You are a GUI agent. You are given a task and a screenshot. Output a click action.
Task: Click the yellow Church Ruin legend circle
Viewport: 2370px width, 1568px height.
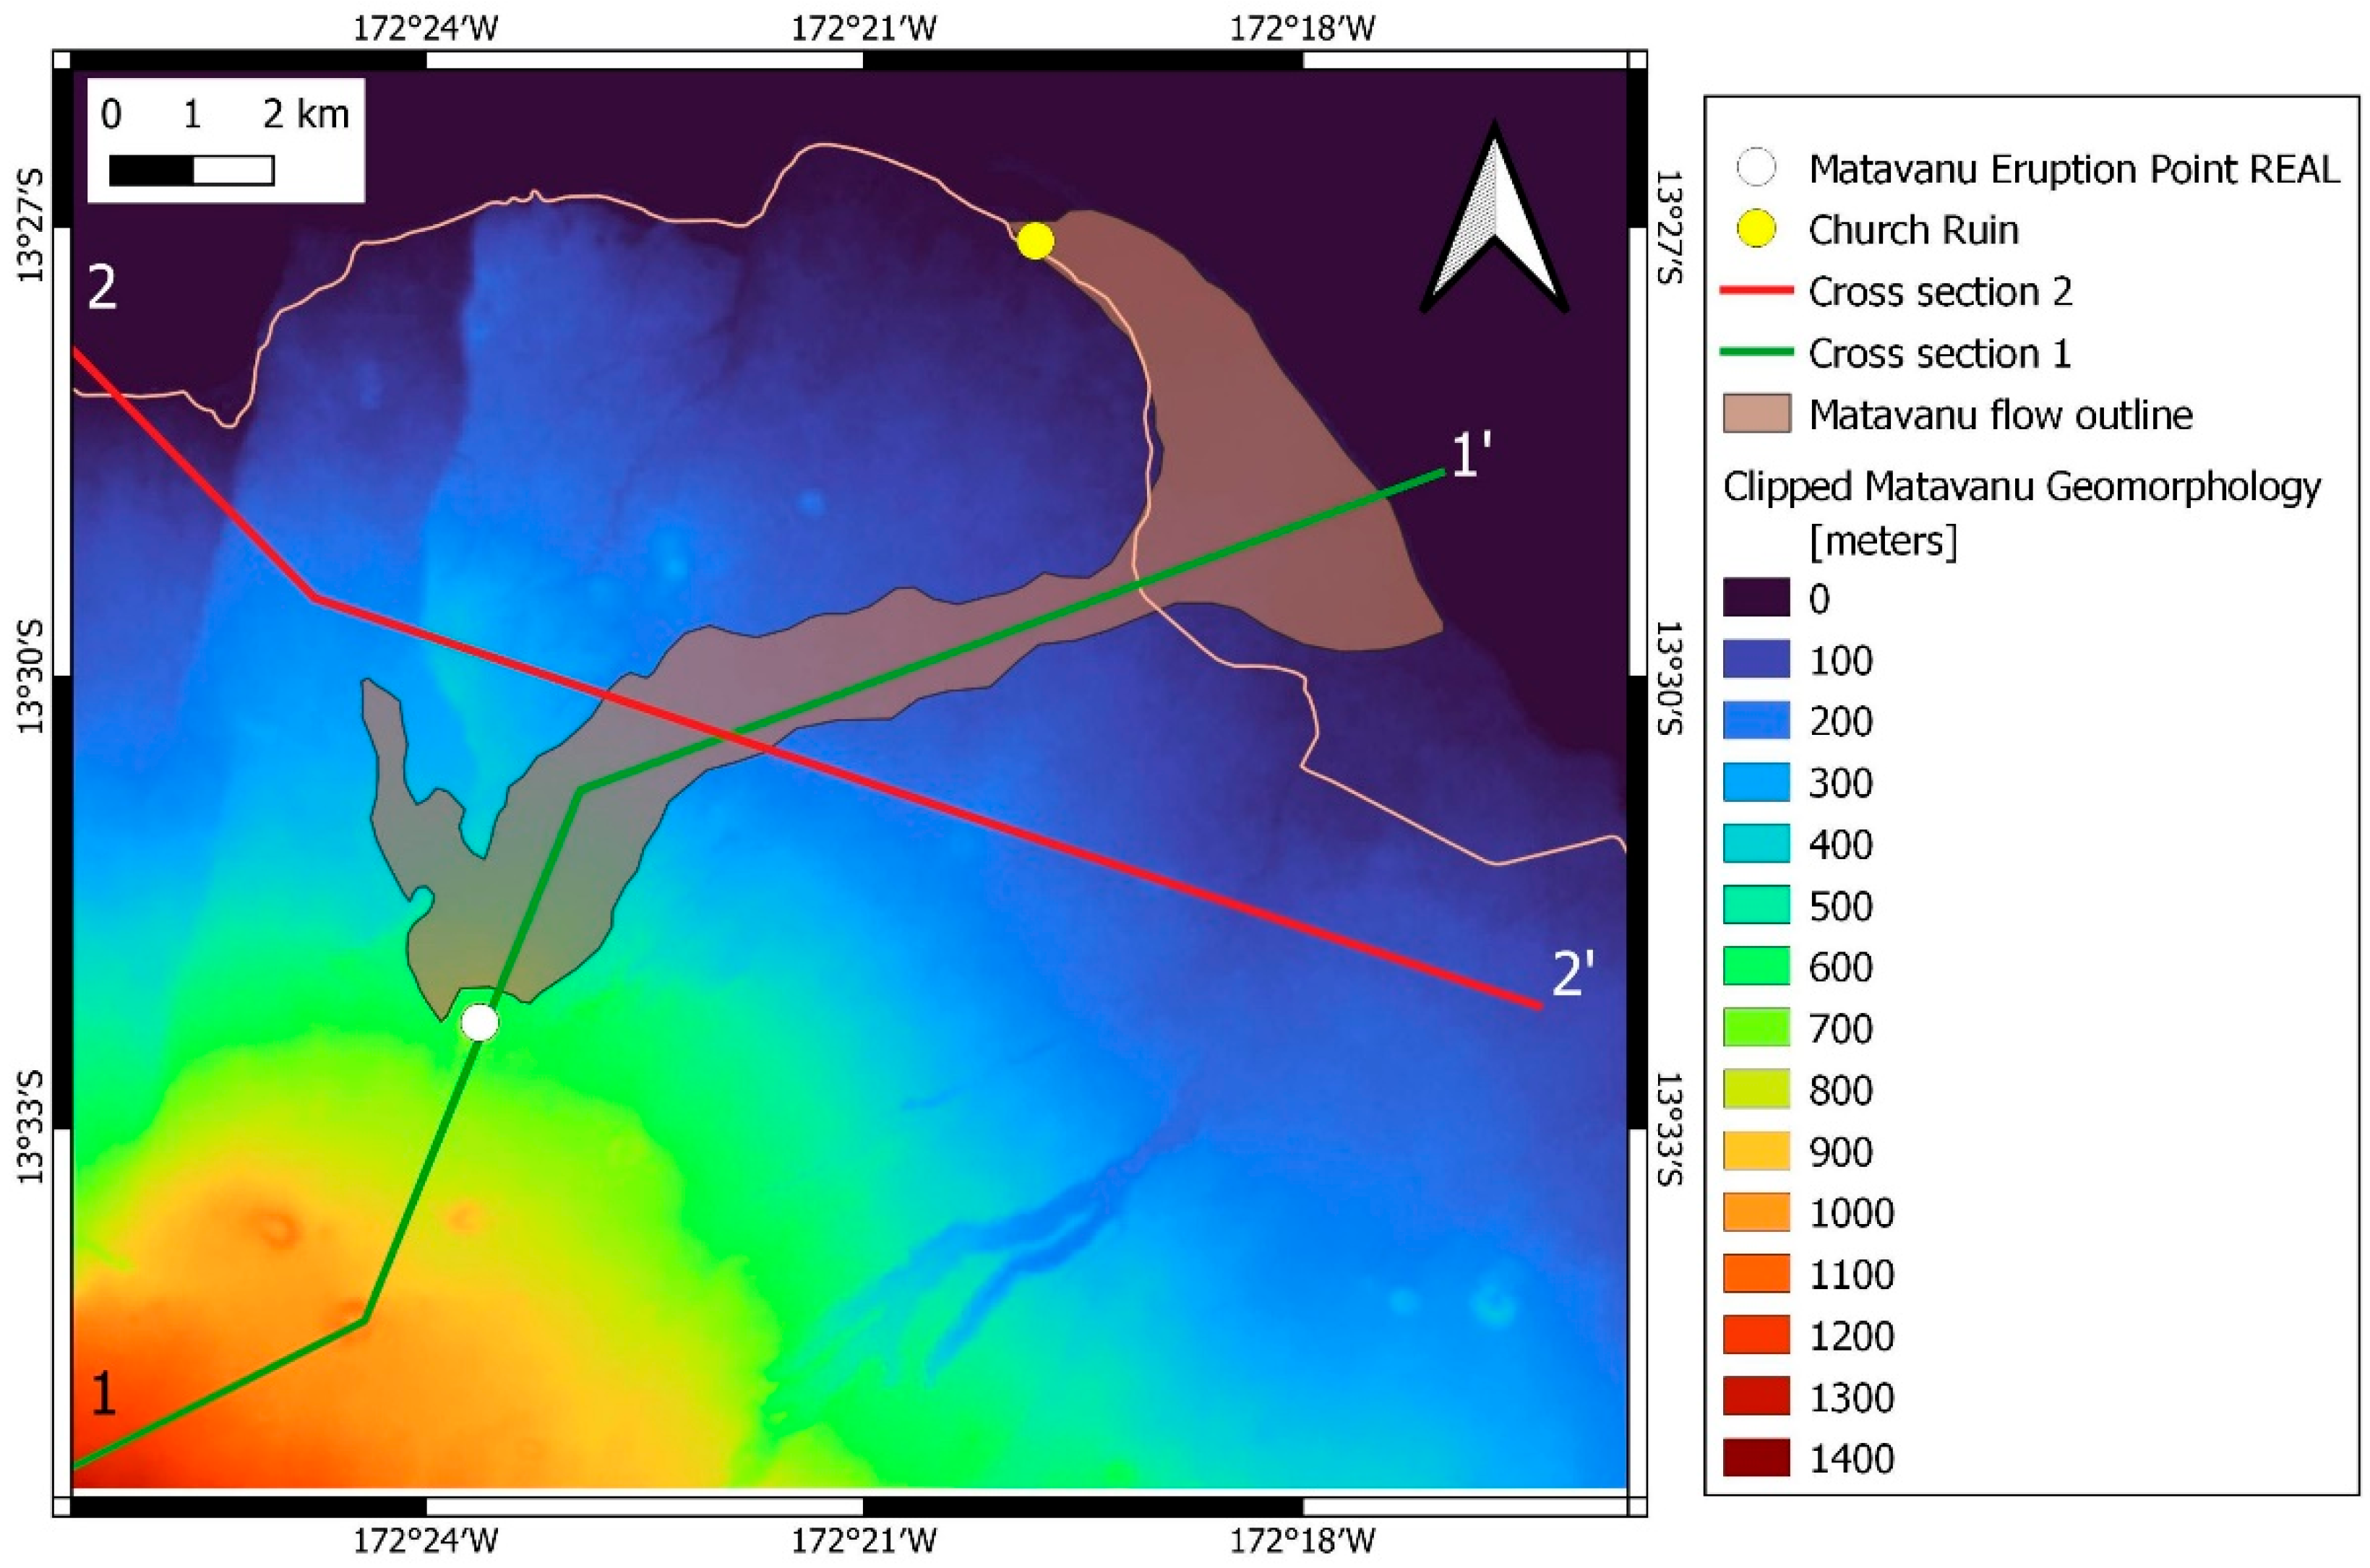(x=1756, y=230)
